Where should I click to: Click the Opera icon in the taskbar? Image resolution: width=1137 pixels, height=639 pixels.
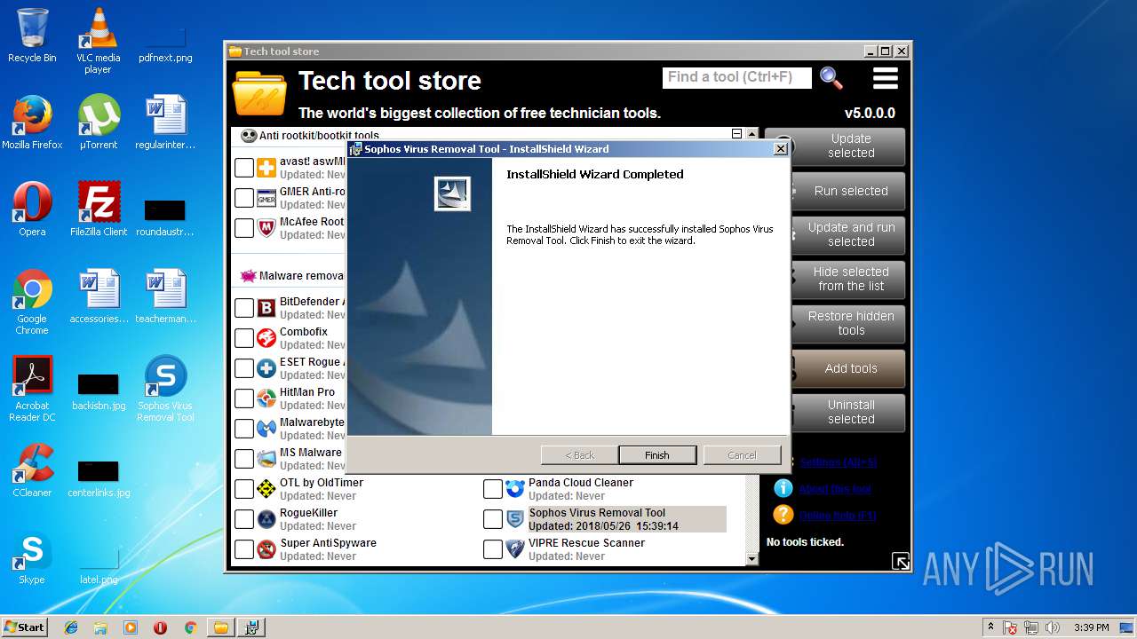coord(160,627)
